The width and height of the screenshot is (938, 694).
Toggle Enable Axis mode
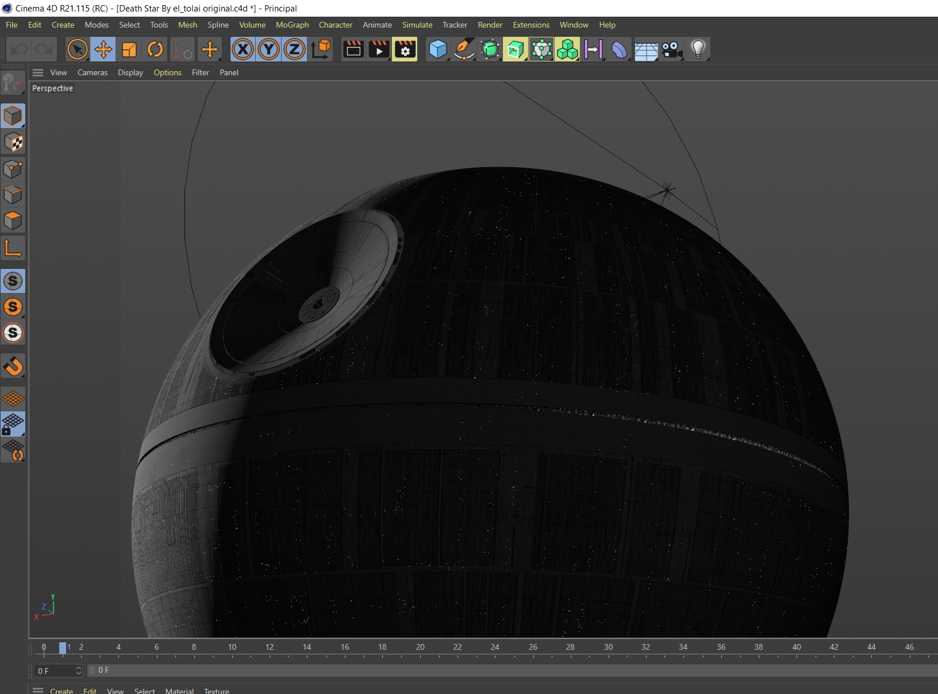tap(13, 248)
